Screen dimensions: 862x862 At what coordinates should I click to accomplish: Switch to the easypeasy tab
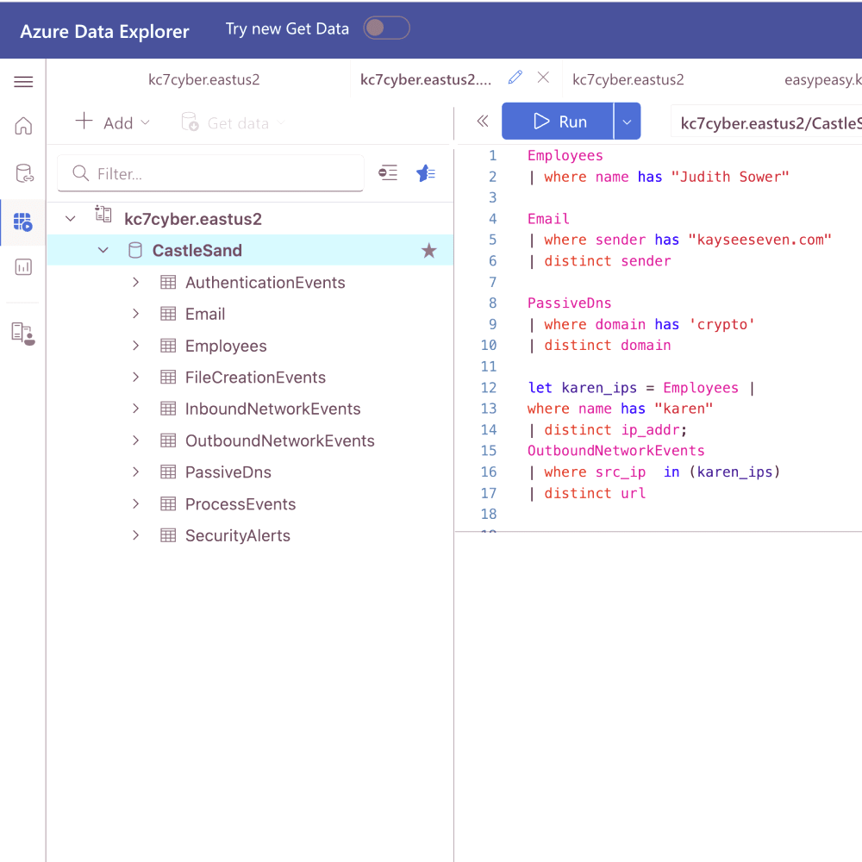coord(823,79)
